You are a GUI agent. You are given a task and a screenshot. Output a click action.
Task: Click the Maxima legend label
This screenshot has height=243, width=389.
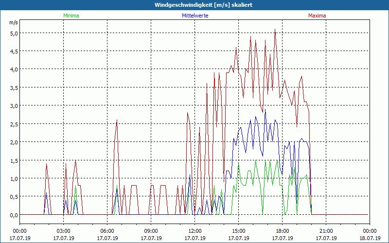coord(317,16)
